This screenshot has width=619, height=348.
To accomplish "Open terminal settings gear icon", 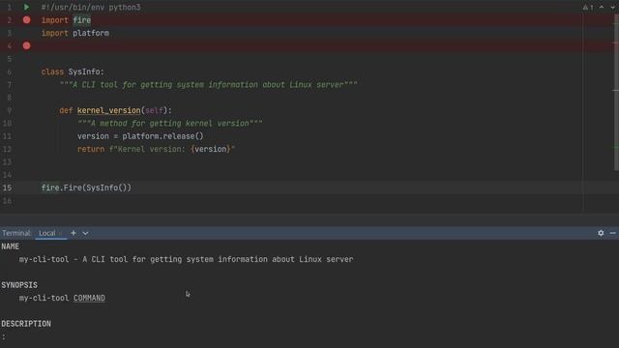I will pos(601,233).
